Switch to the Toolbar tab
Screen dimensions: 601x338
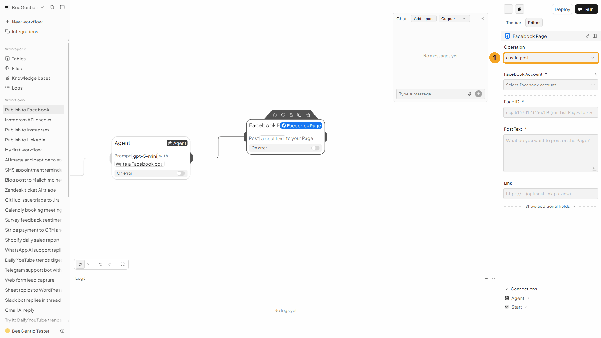(x=514, y=23)
